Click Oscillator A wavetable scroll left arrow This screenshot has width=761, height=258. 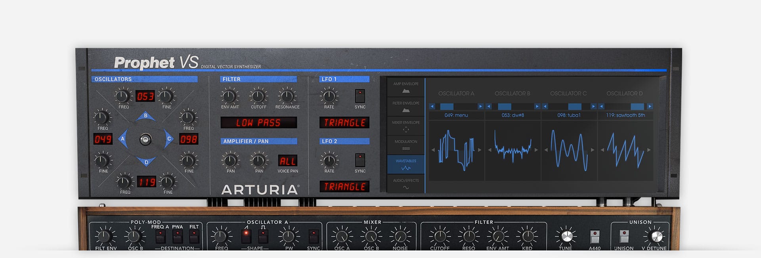(432, 106)
